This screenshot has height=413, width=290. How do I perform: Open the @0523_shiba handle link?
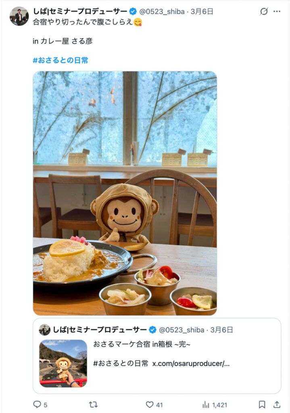pos(162,12)
